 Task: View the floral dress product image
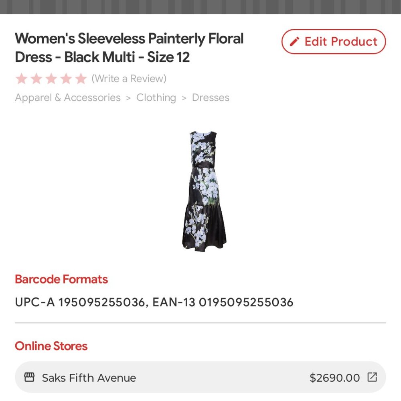[x=204, y=190]
